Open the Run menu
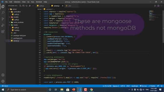 (33, 2)
